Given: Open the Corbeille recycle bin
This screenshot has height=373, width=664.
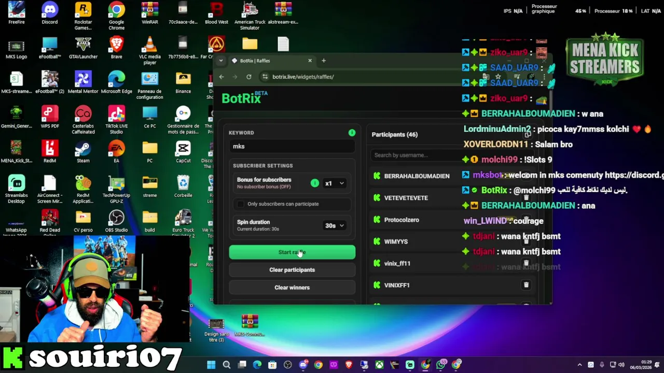Looking at the screenshot, I should tap(183, 187).
